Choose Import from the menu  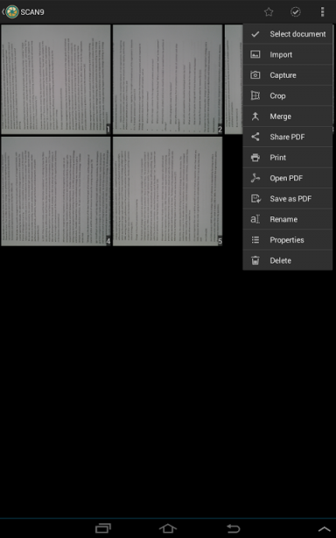point(288,54)
